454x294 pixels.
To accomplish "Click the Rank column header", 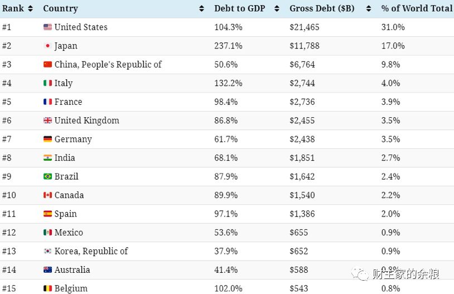I will pos(13,8).
